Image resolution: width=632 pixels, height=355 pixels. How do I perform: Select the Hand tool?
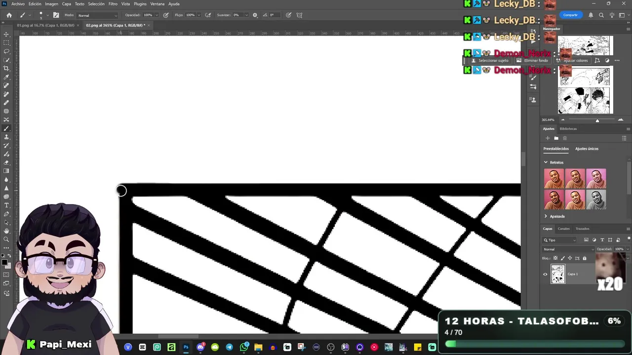pyautogui.click(x=6, y=231)
